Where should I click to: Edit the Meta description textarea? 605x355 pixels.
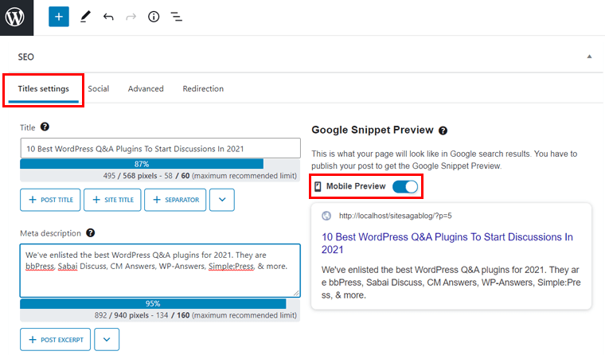click(160, 271)
